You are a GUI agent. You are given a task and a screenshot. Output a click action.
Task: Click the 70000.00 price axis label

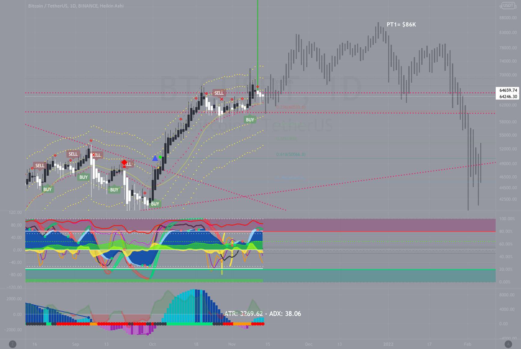508,75
